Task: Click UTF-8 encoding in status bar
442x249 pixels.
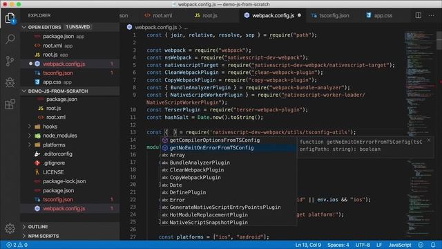Action: click(x=363, y=245)
